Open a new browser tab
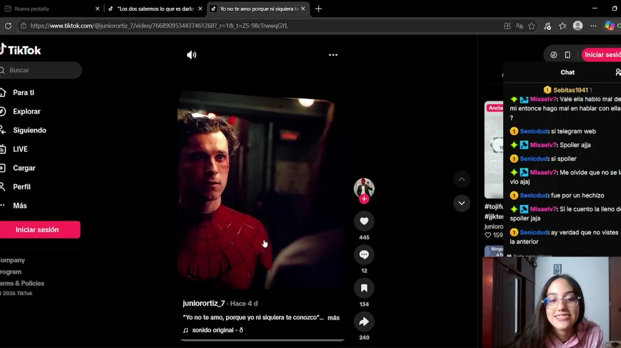The width and height of the screenshot is (621, 348). pyautogui.click(x=318, y=9)
